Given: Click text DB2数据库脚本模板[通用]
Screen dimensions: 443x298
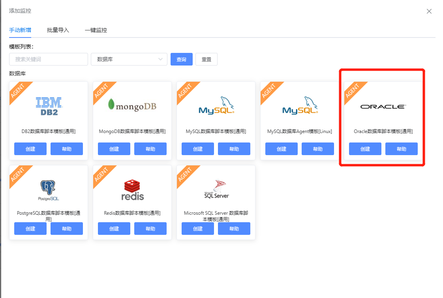Looking at the screenshot, I should pyautogui.click(x=49, y=131).
